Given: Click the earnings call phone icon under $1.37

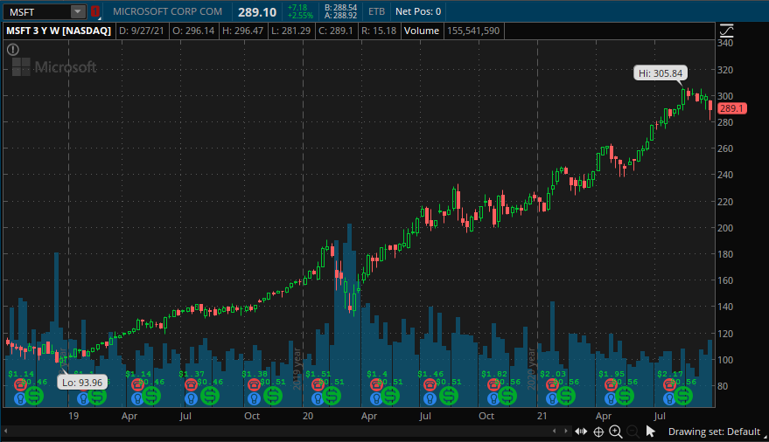Looking at the screenshot, I should 191,384.
